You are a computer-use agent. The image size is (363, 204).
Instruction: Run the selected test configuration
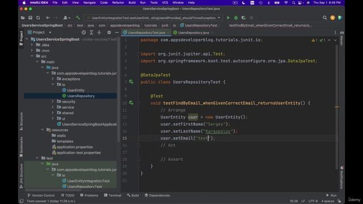coord(228,18)
